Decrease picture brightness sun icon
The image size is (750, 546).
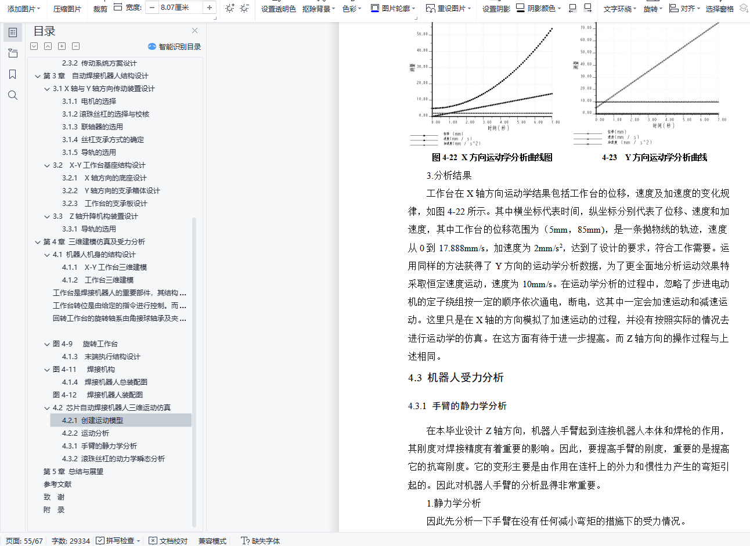(244, 8)
